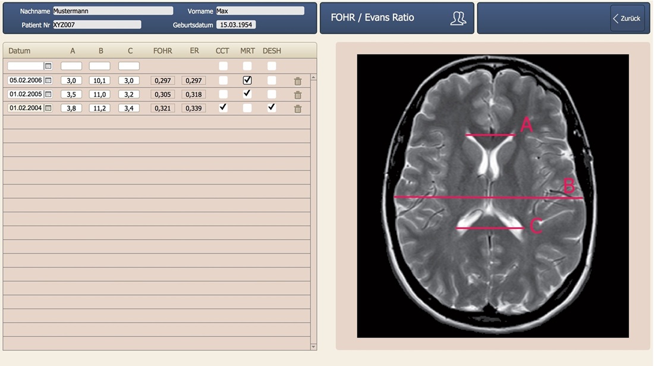Select the B value 10,1
654x366 pixels.
point(100,80)
